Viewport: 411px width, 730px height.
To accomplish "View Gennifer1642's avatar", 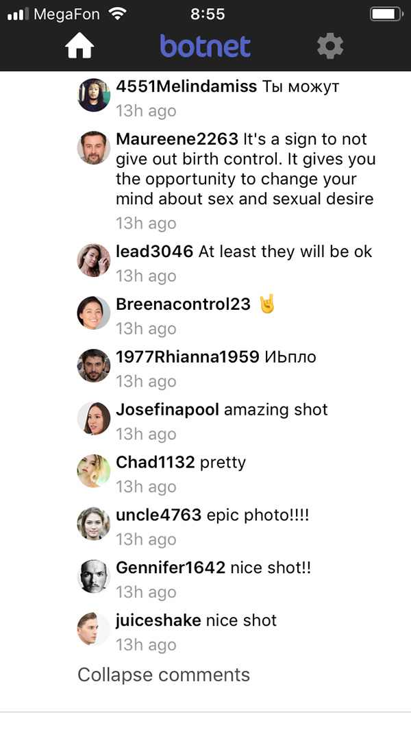I will (94, 576).
